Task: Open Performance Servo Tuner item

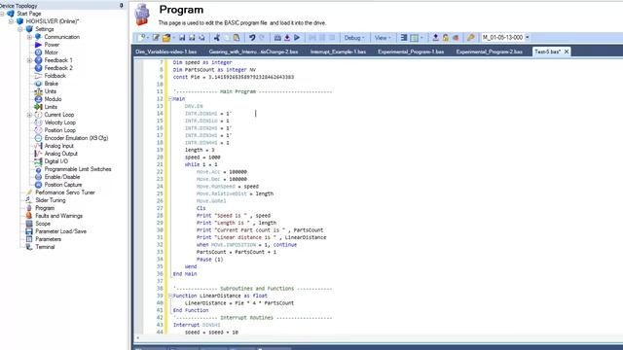Action: point(65,192)
